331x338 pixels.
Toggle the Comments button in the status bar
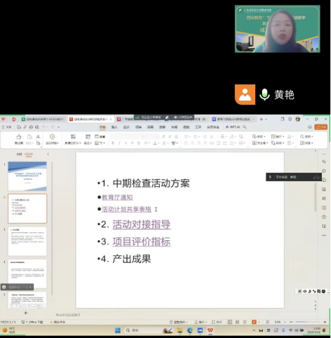(x=217, y=322)
